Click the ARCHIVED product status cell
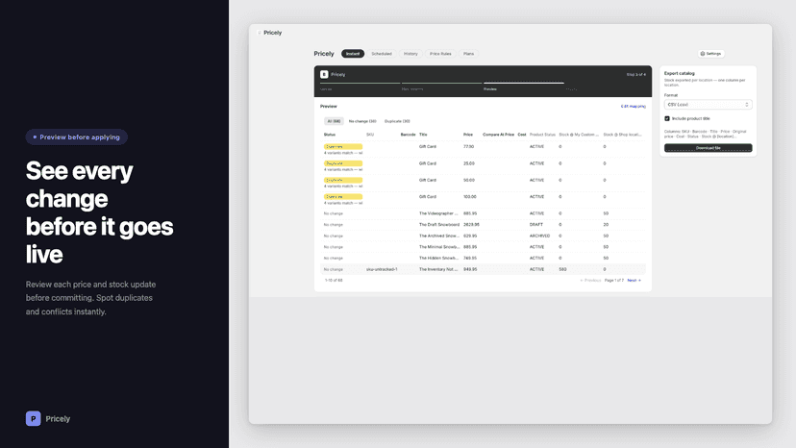Viewport: 796px width, 448px height. [539, 236]
